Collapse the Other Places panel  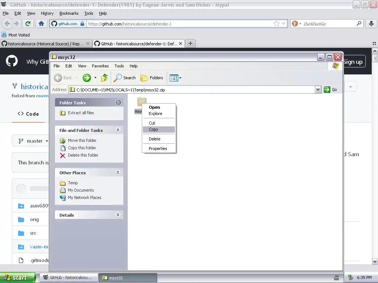(x=118, y=172)
